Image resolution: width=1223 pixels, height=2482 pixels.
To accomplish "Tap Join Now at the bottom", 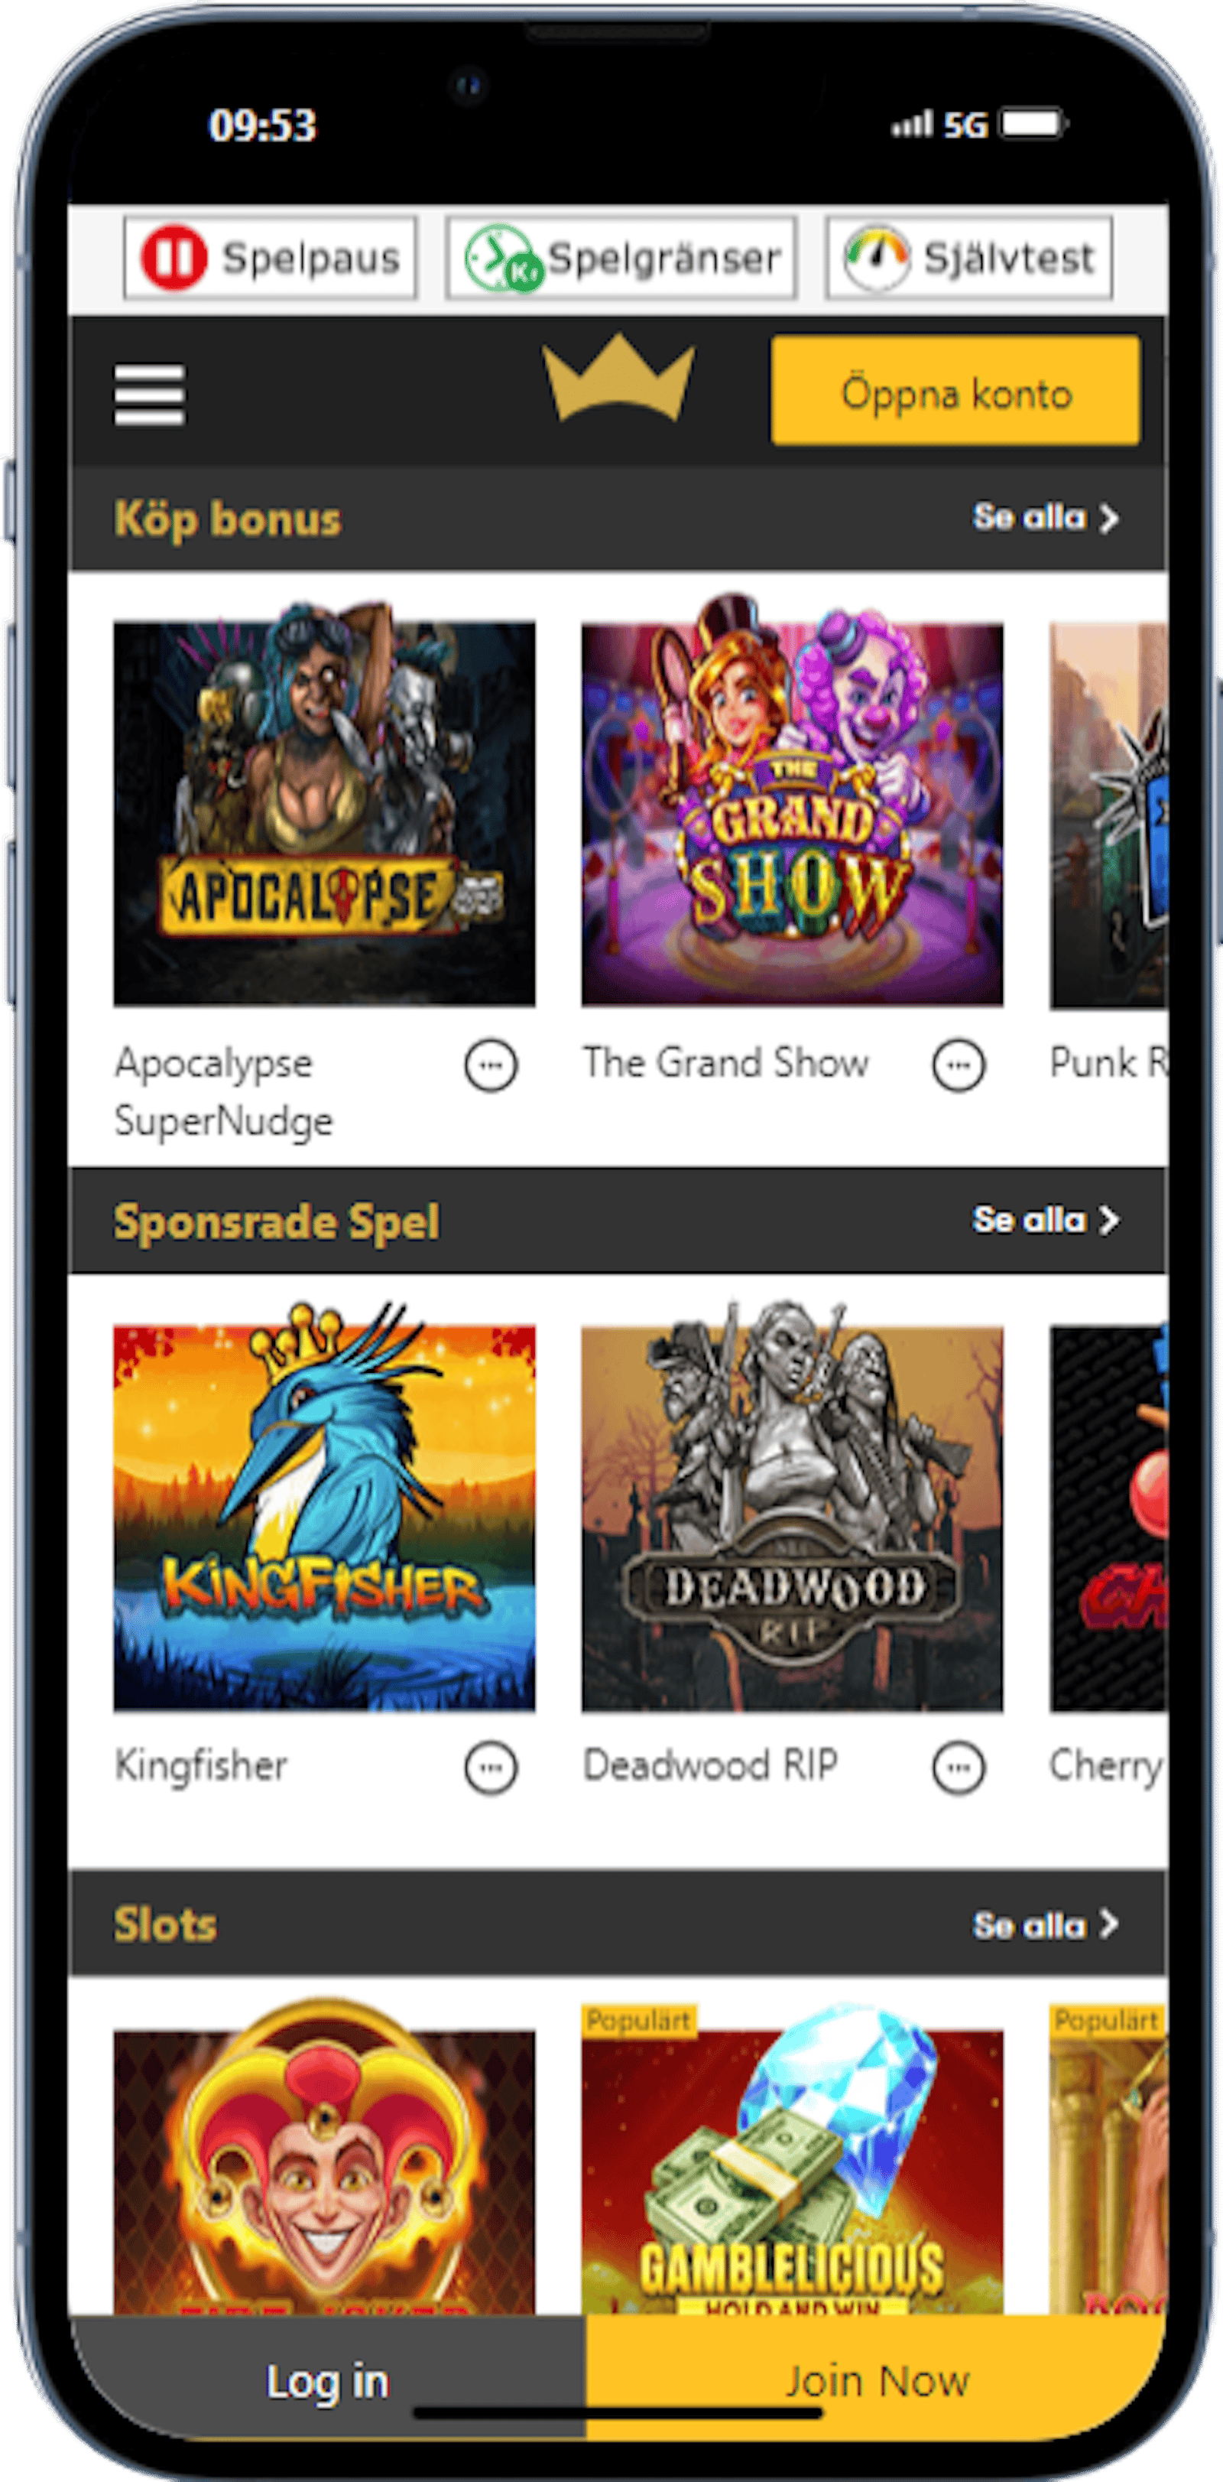I will pos(876,2381).
